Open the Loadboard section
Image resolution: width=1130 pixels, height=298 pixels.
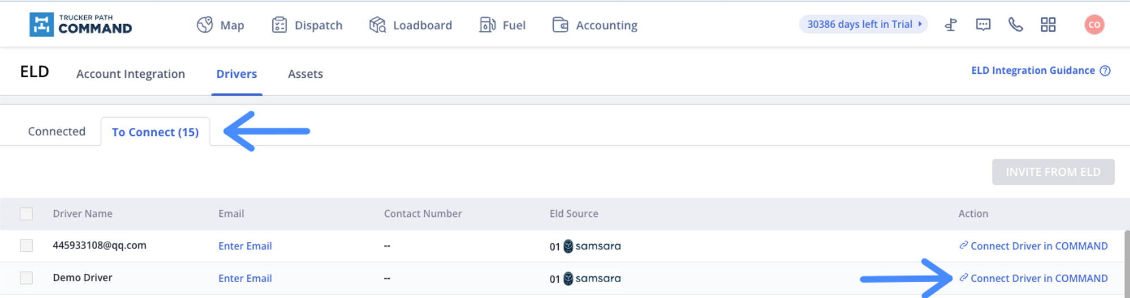pyautogui.click(x=411, y=25)
